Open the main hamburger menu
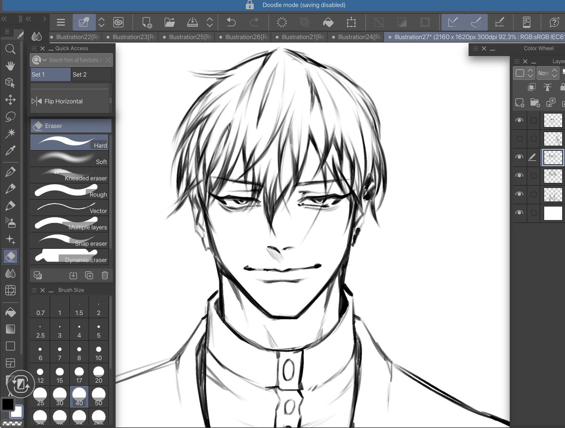The height and width of the screenshot is (428, 565). click(61, 22)
